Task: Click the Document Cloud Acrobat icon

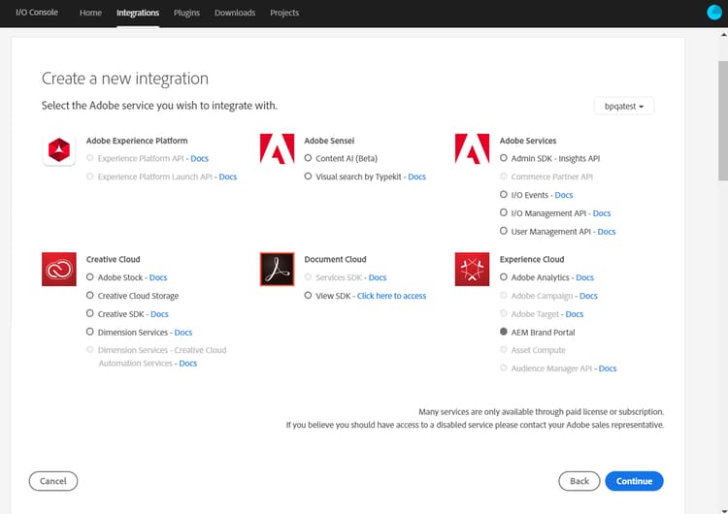Action: [x=277, y=269]
